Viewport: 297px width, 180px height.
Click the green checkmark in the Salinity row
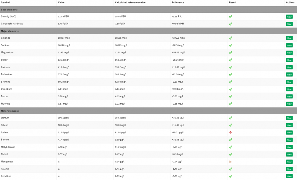(230, 17)
